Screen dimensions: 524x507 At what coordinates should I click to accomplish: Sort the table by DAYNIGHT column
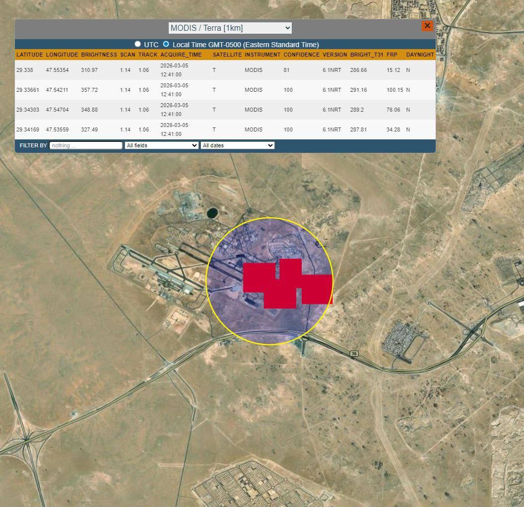click(x=419, y=55)
